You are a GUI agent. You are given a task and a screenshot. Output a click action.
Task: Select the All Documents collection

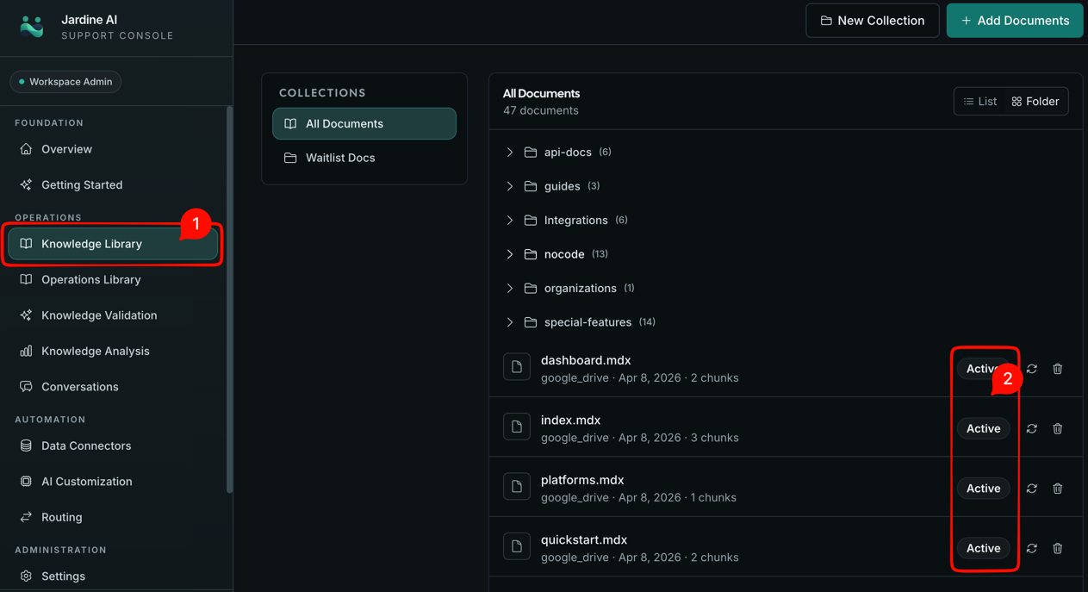[364, 123]
